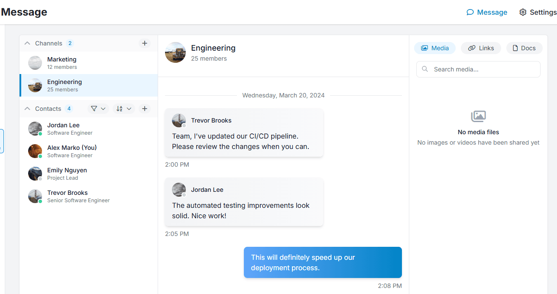Open the contacts sort order dropdown
The image size is (557, 294).
[x=124, y=109]
